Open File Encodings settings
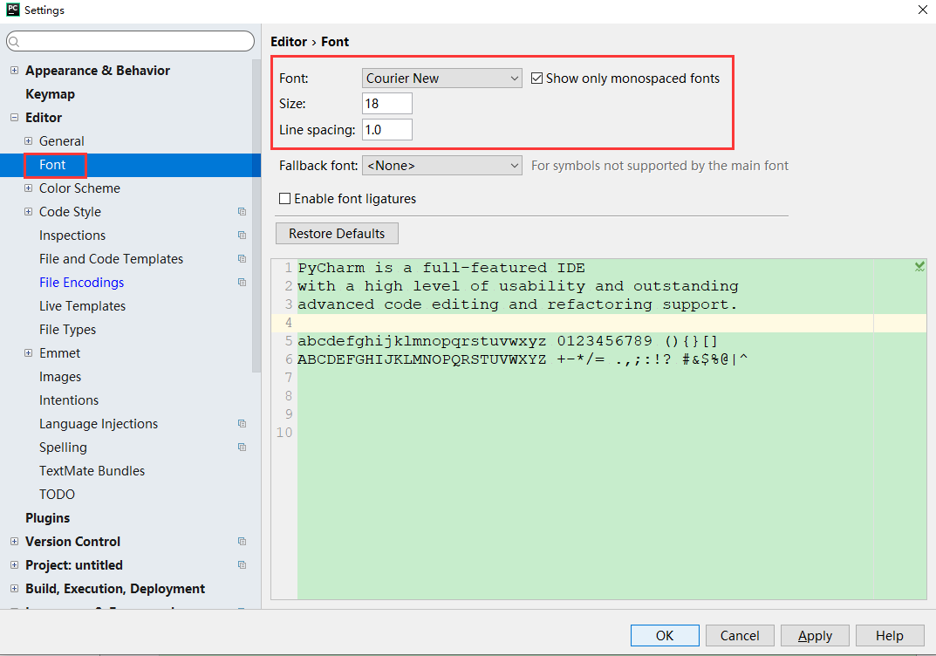The height and width of the screenshot is (656, 936). click(x=82, y=283)
